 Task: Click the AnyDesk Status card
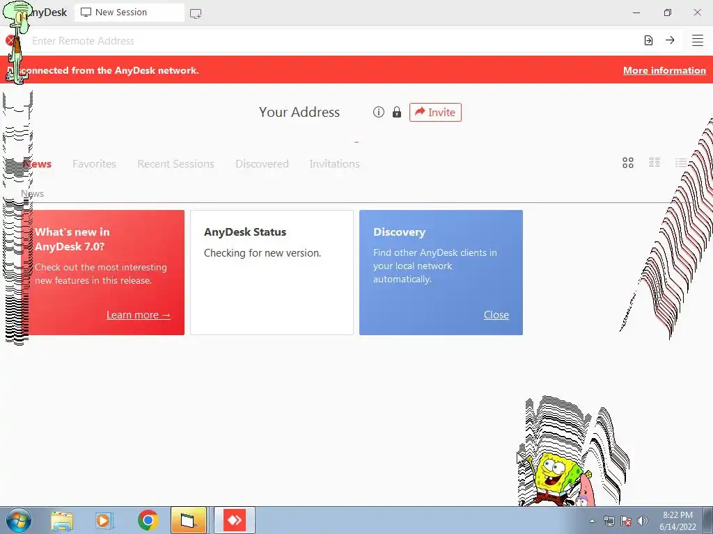(x=272, y=273)
